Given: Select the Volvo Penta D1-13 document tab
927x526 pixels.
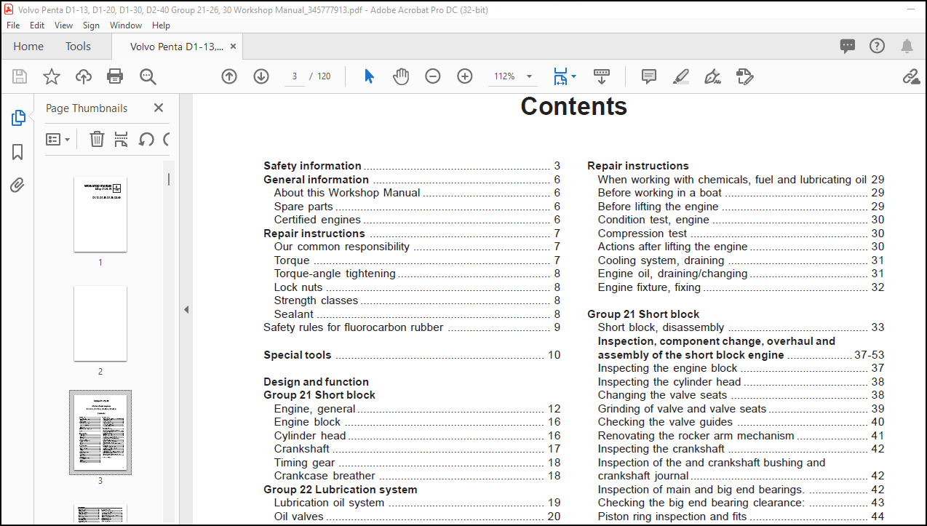Looking at the screenshot, I should point(177,47).
